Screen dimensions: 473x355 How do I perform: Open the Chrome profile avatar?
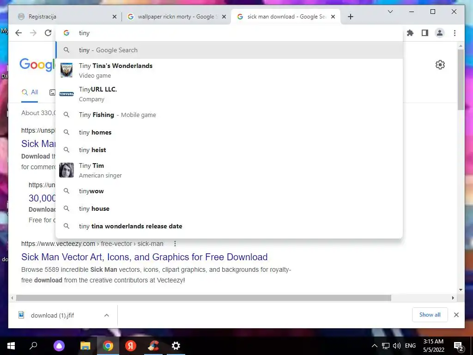[440, 33]
